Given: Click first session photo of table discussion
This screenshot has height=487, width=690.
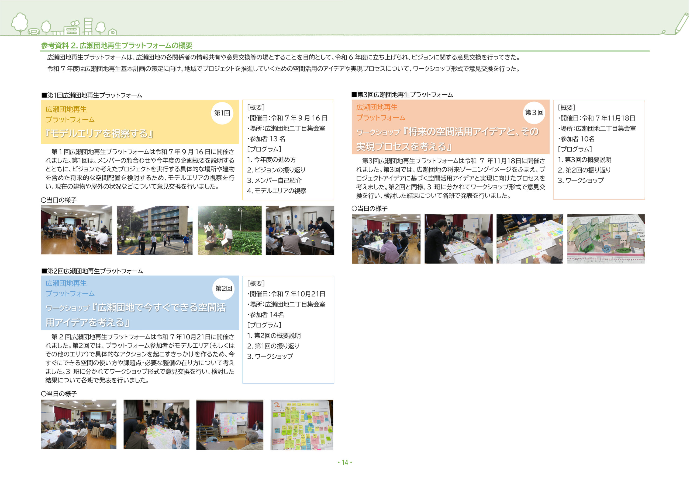Looking at the screenshot, I should pyautogui.click(x=300, y=230).
